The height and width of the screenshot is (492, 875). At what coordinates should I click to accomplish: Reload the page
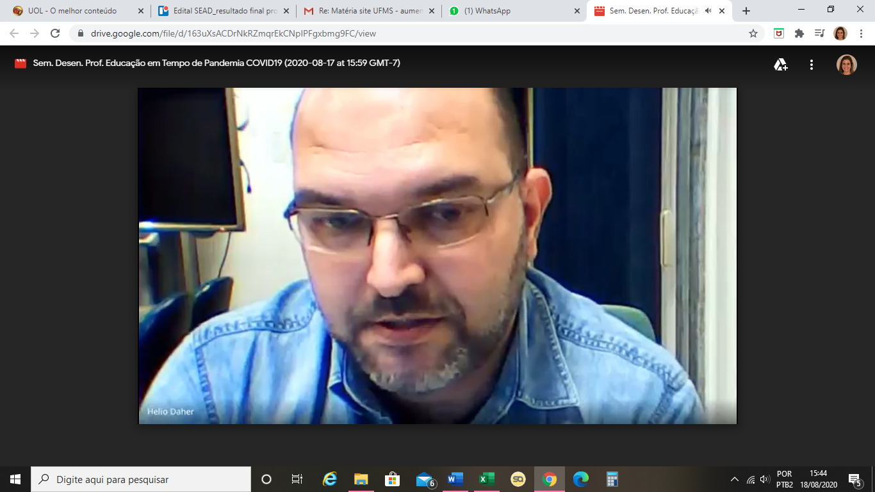[55, 33]
